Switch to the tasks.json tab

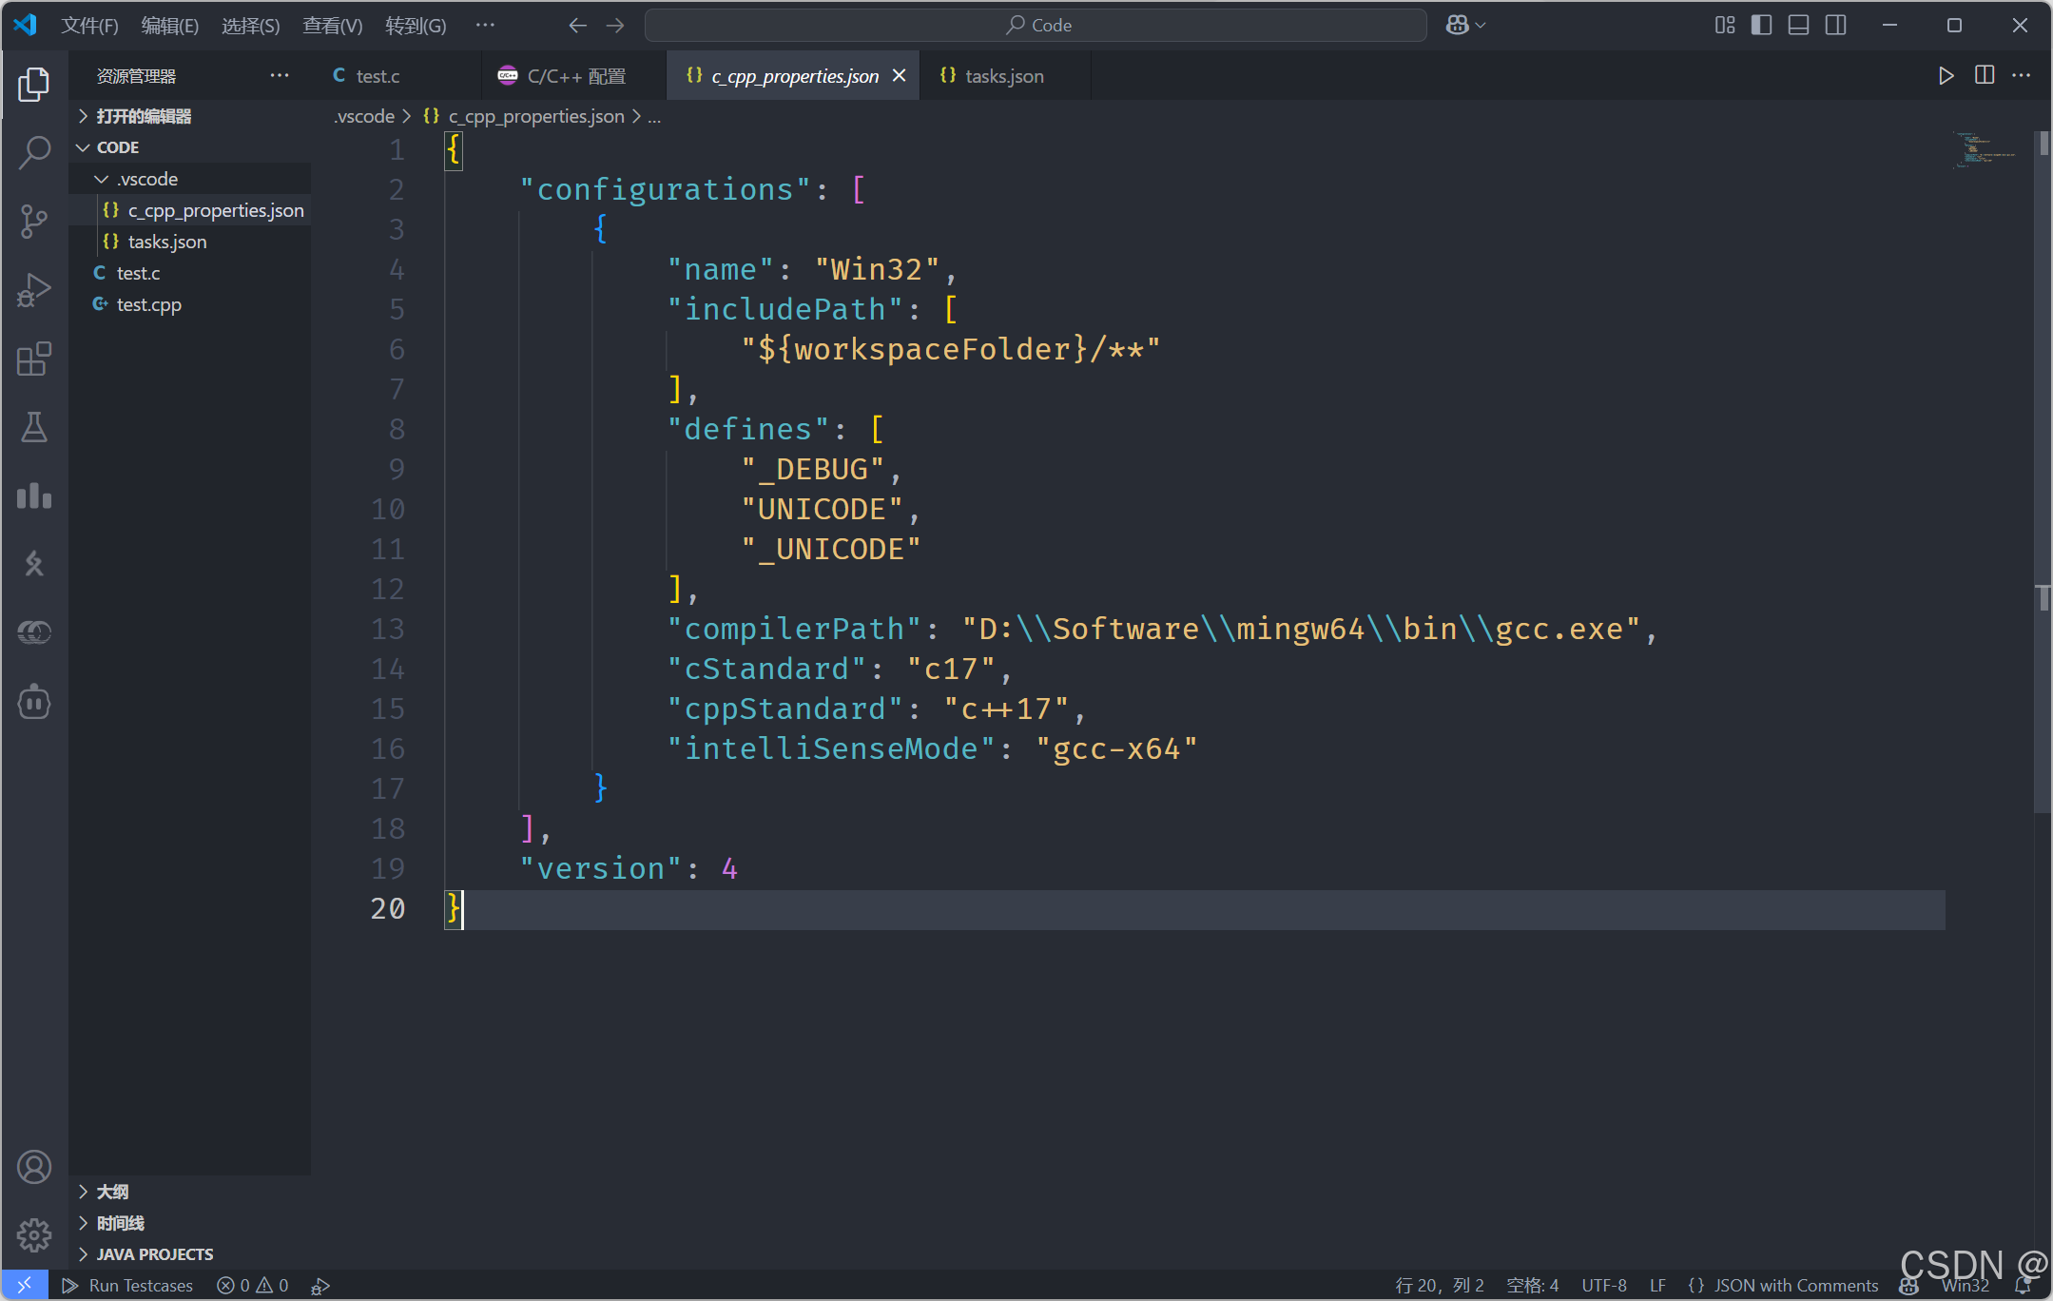pyautogui.click(x=1003, y=76)
